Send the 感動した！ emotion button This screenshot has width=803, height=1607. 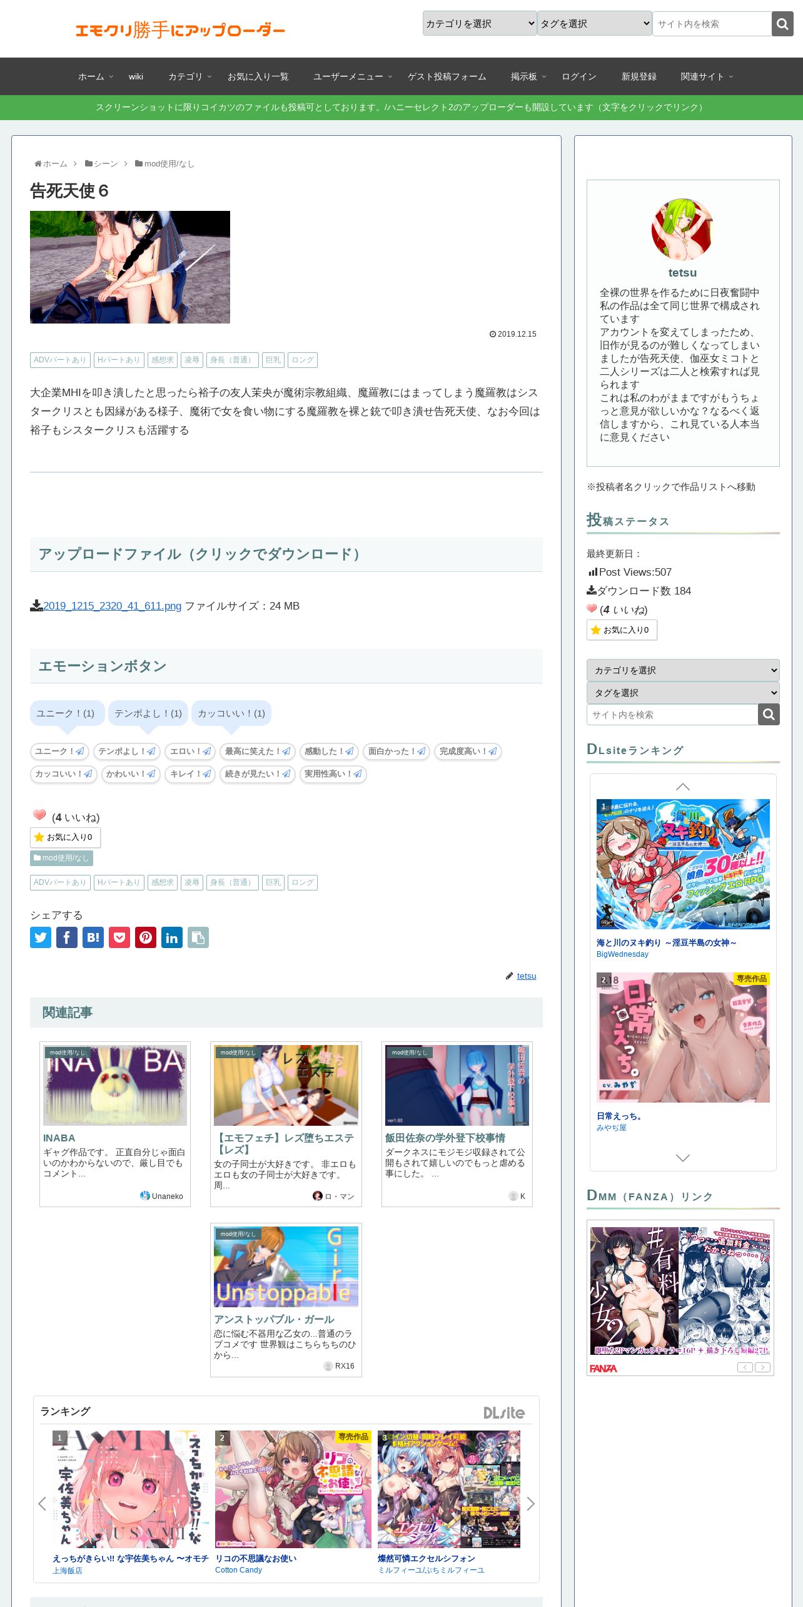[x=329, y=752]
